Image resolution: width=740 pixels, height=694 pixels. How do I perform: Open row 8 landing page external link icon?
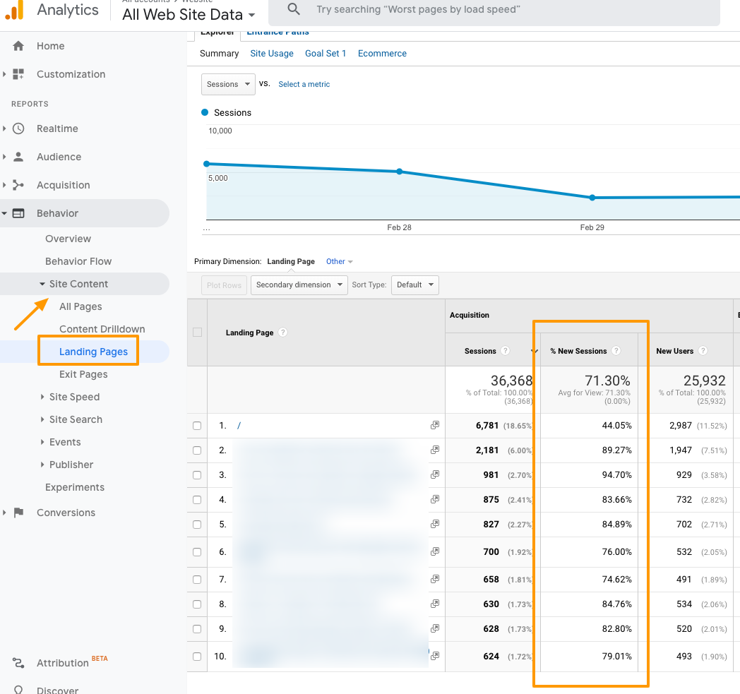coord(435,604)
